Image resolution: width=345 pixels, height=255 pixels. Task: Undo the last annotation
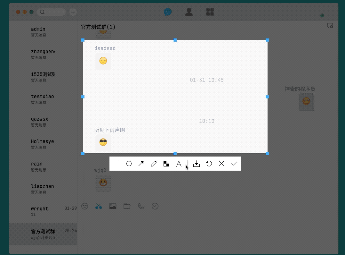(x=209, y=164)
